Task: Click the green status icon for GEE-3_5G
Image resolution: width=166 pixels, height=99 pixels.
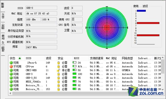Action: [x=11, y=78]
